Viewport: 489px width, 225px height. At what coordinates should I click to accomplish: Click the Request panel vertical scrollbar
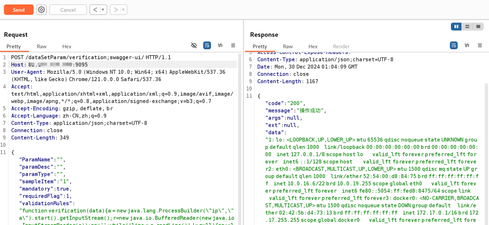(239, 139)
